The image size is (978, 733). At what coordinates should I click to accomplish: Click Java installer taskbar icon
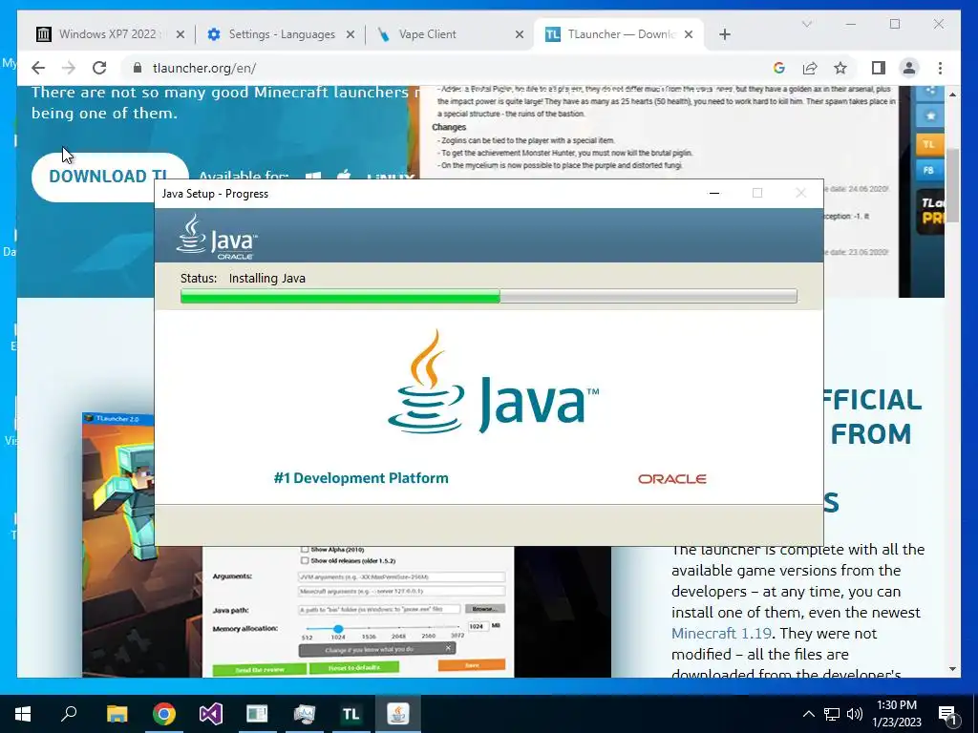tap(398, 714)
